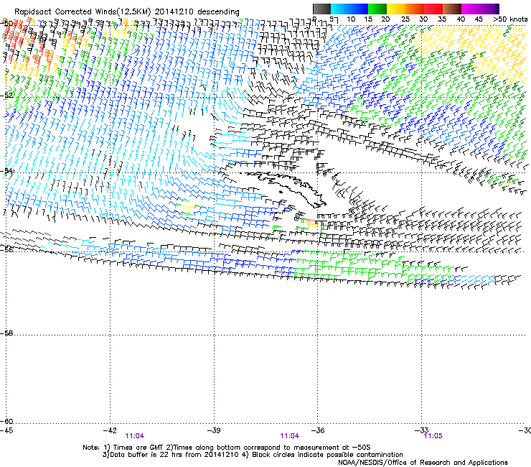Click the '-36' longitude axis label

(x=318, y=430)
